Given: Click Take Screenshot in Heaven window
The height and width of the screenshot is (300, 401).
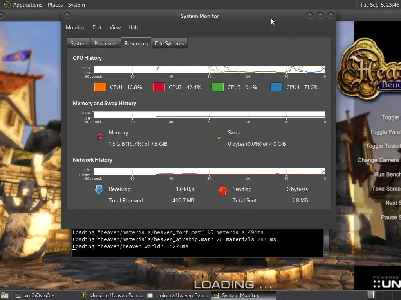Looking at the screenshot, I should coord(386,189).
